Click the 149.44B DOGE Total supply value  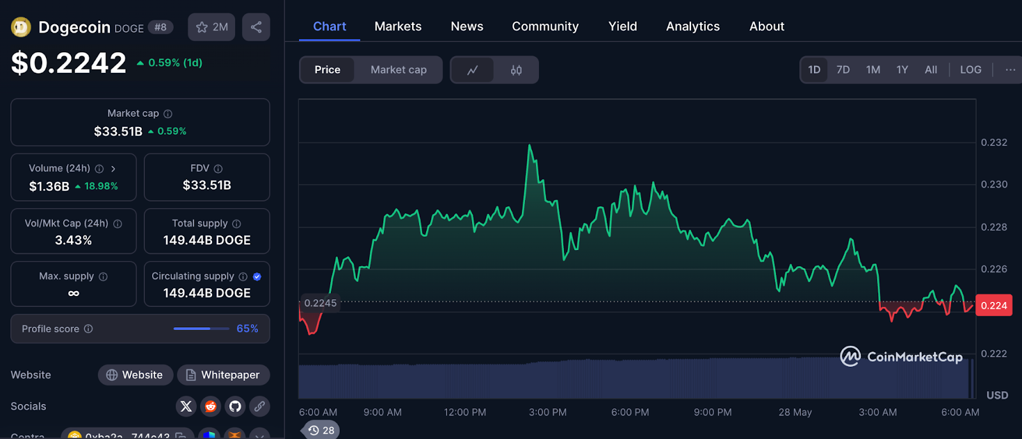(x=207, y=241)
